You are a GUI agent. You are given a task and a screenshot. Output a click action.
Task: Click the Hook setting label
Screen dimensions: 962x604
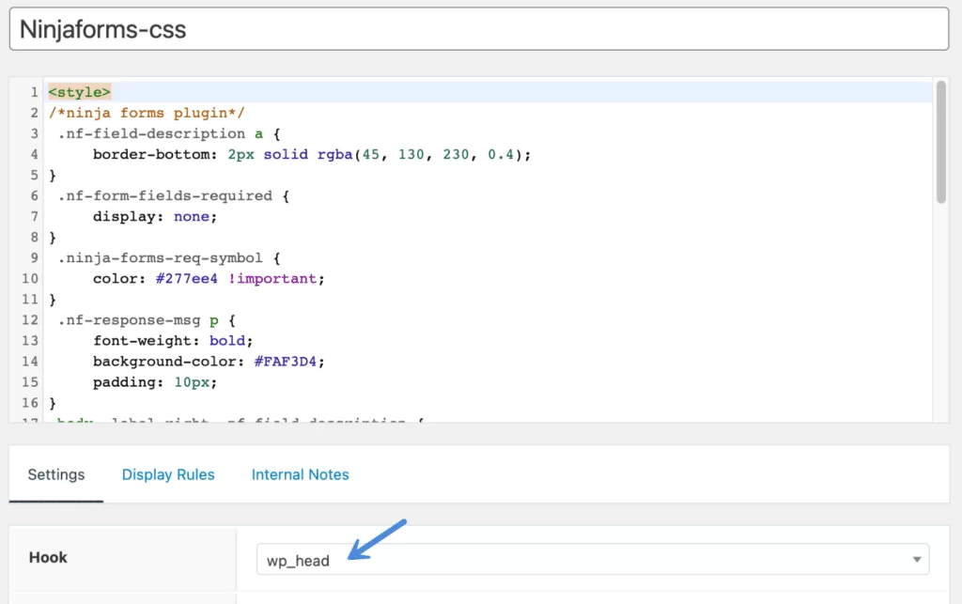coord(48,557)
